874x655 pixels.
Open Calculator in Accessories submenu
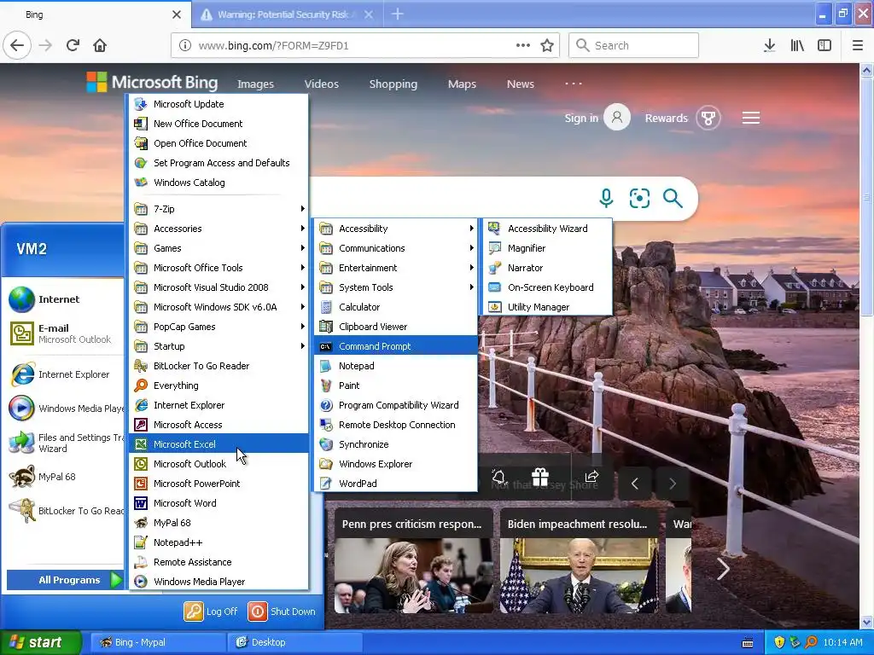396,307
